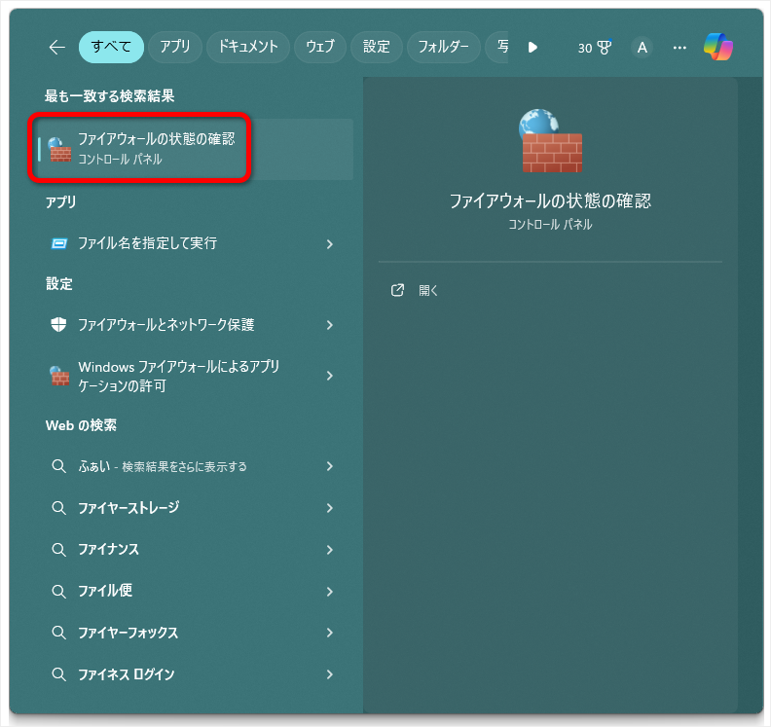Screen dimensions: 771x727
Task: Expand the ファイヤーストレージ chevron
Action: [330, 508]
